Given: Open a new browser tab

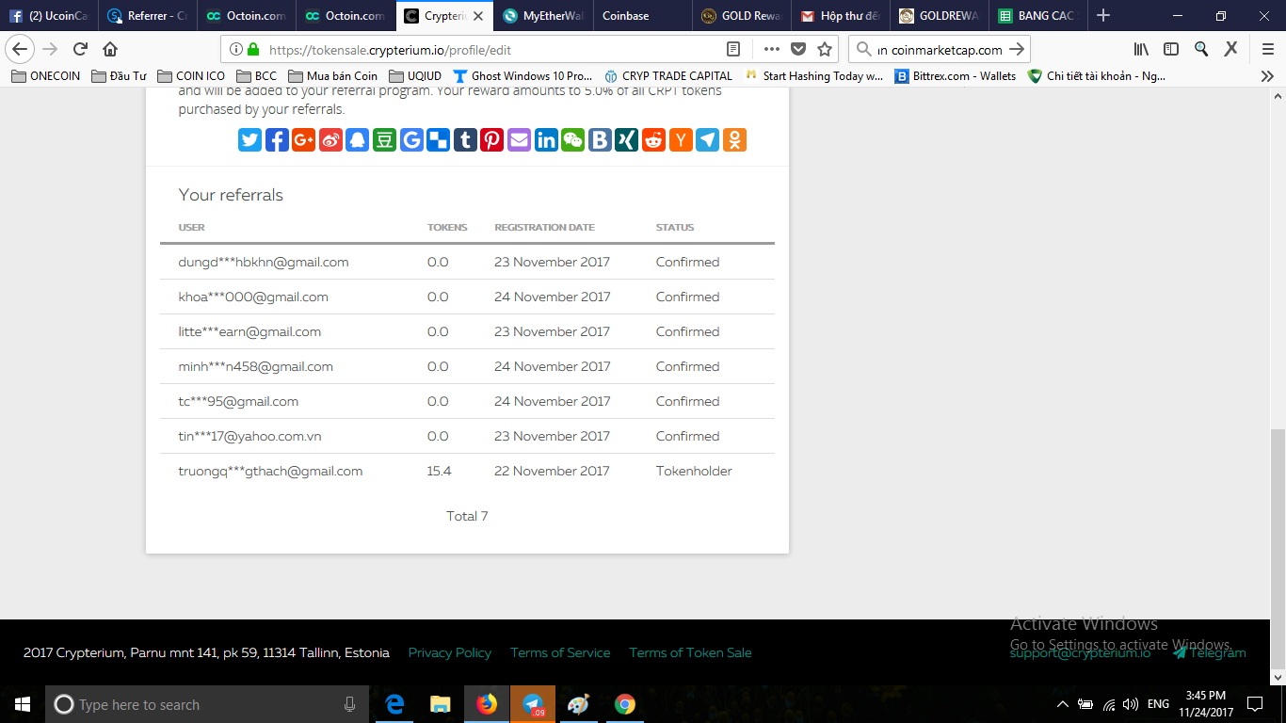Looking at the screenshot, I should click(1103, 16).
